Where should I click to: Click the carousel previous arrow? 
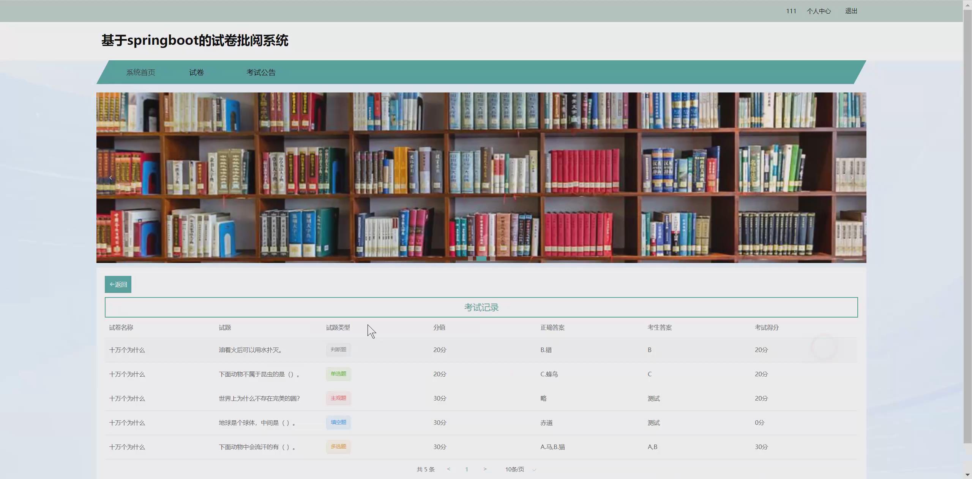pyautogui.click(x=110, y=178)
